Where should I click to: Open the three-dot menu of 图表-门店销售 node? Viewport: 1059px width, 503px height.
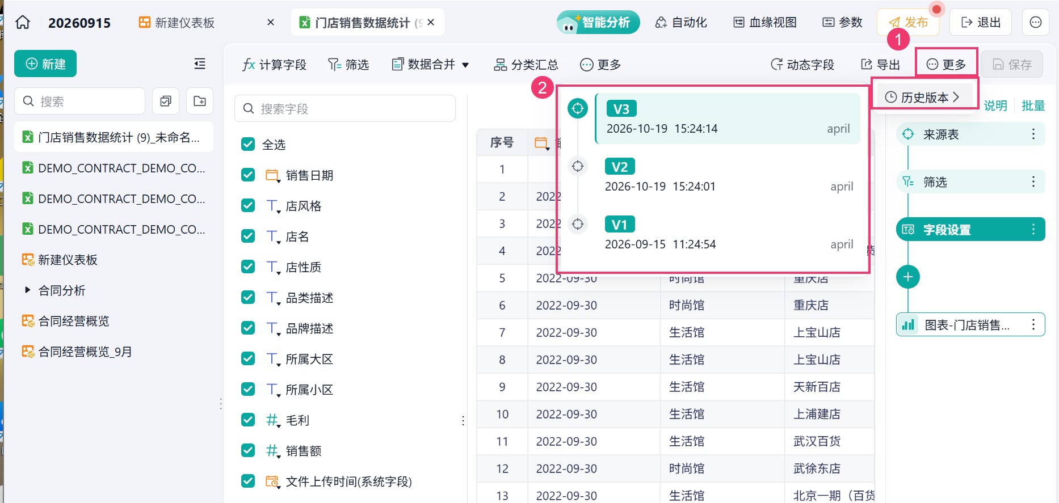click(1033, 324)
